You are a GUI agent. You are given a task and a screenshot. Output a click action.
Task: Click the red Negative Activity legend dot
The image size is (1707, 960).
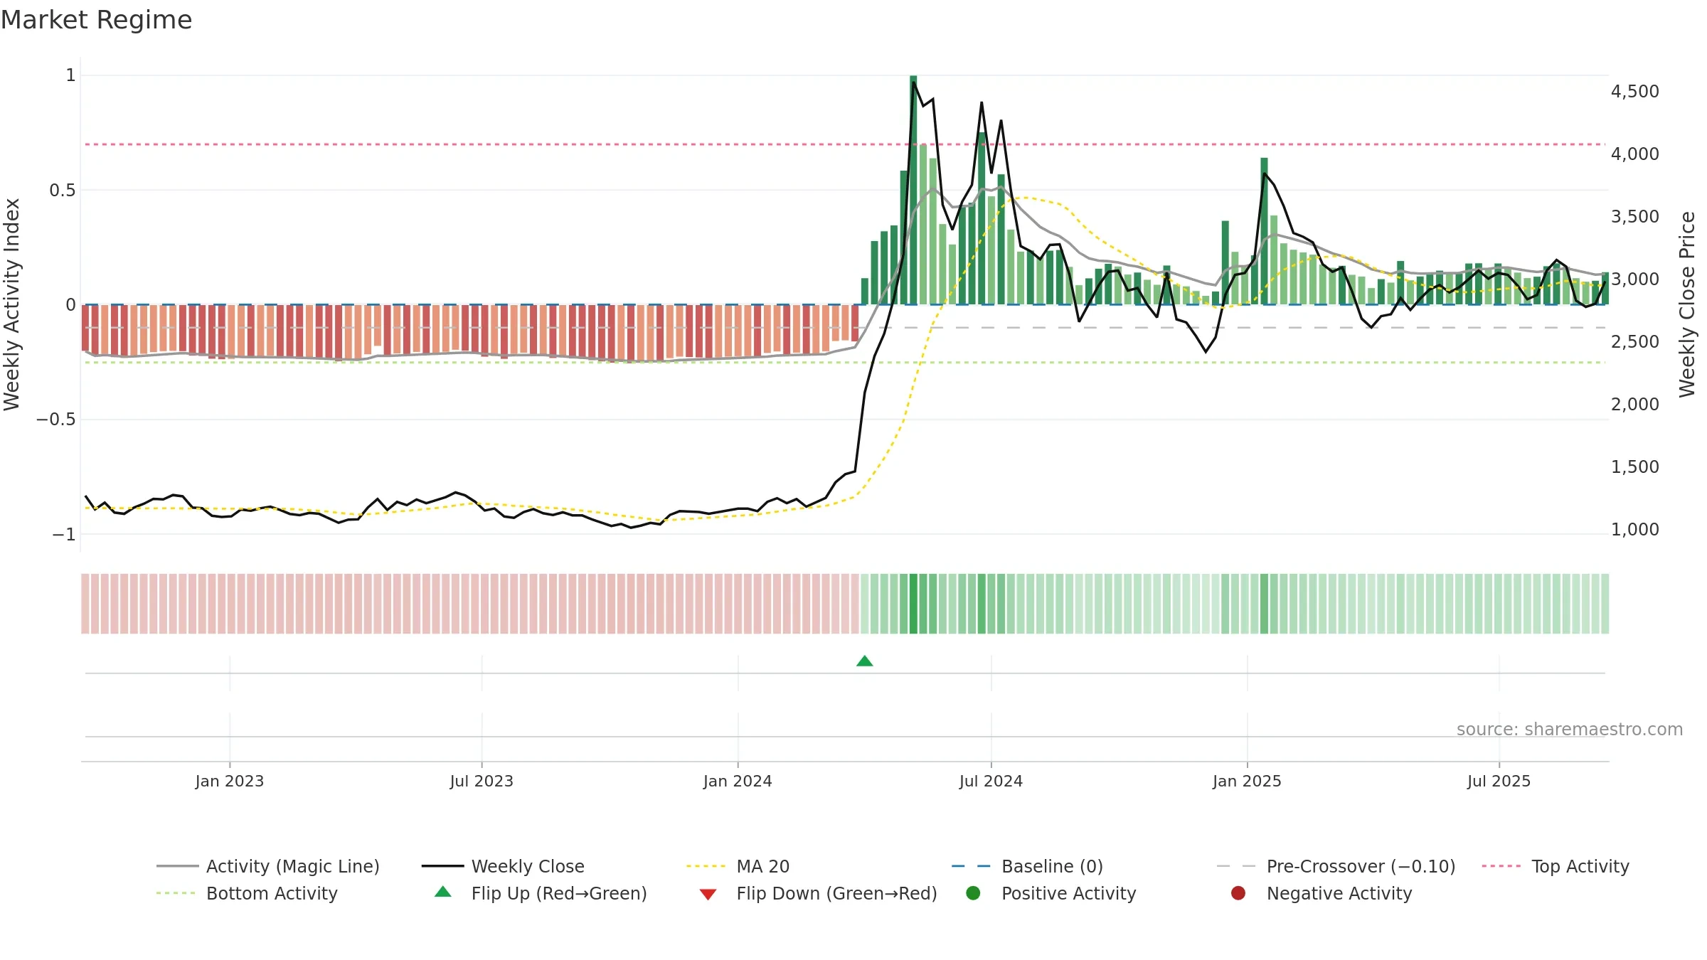[1238, 893]
